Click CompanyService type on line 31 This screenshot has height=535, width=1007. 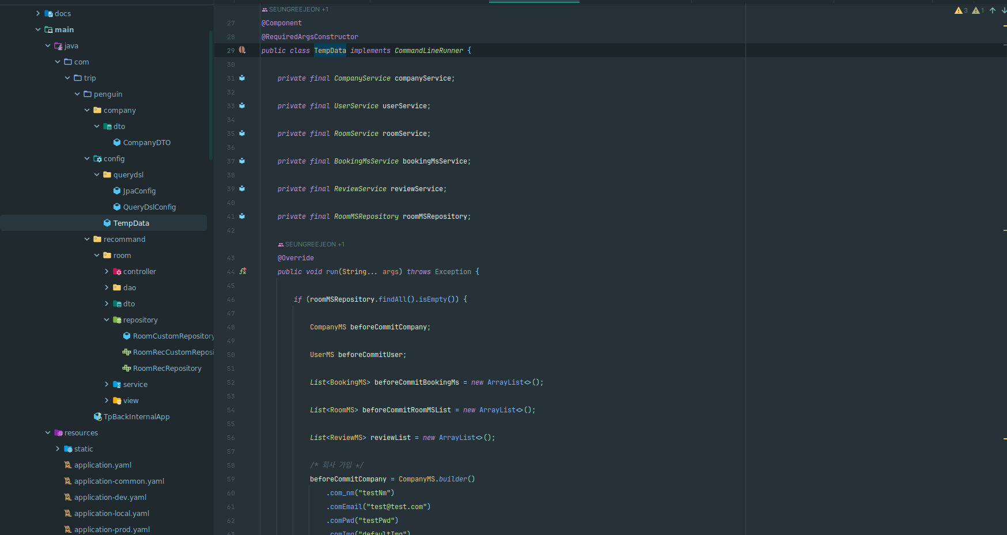click(x=362, y=78)
